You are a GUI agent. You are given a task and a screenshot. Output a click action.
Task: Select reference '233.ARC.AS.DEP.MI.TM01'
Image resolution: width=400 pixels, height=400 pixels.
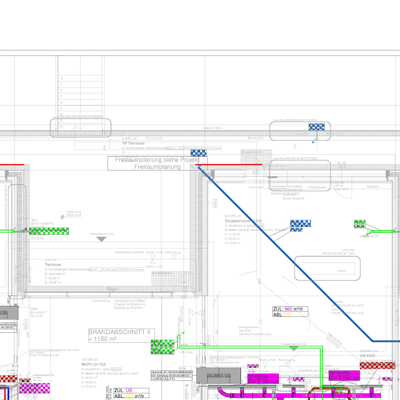(x=339, y=254)
